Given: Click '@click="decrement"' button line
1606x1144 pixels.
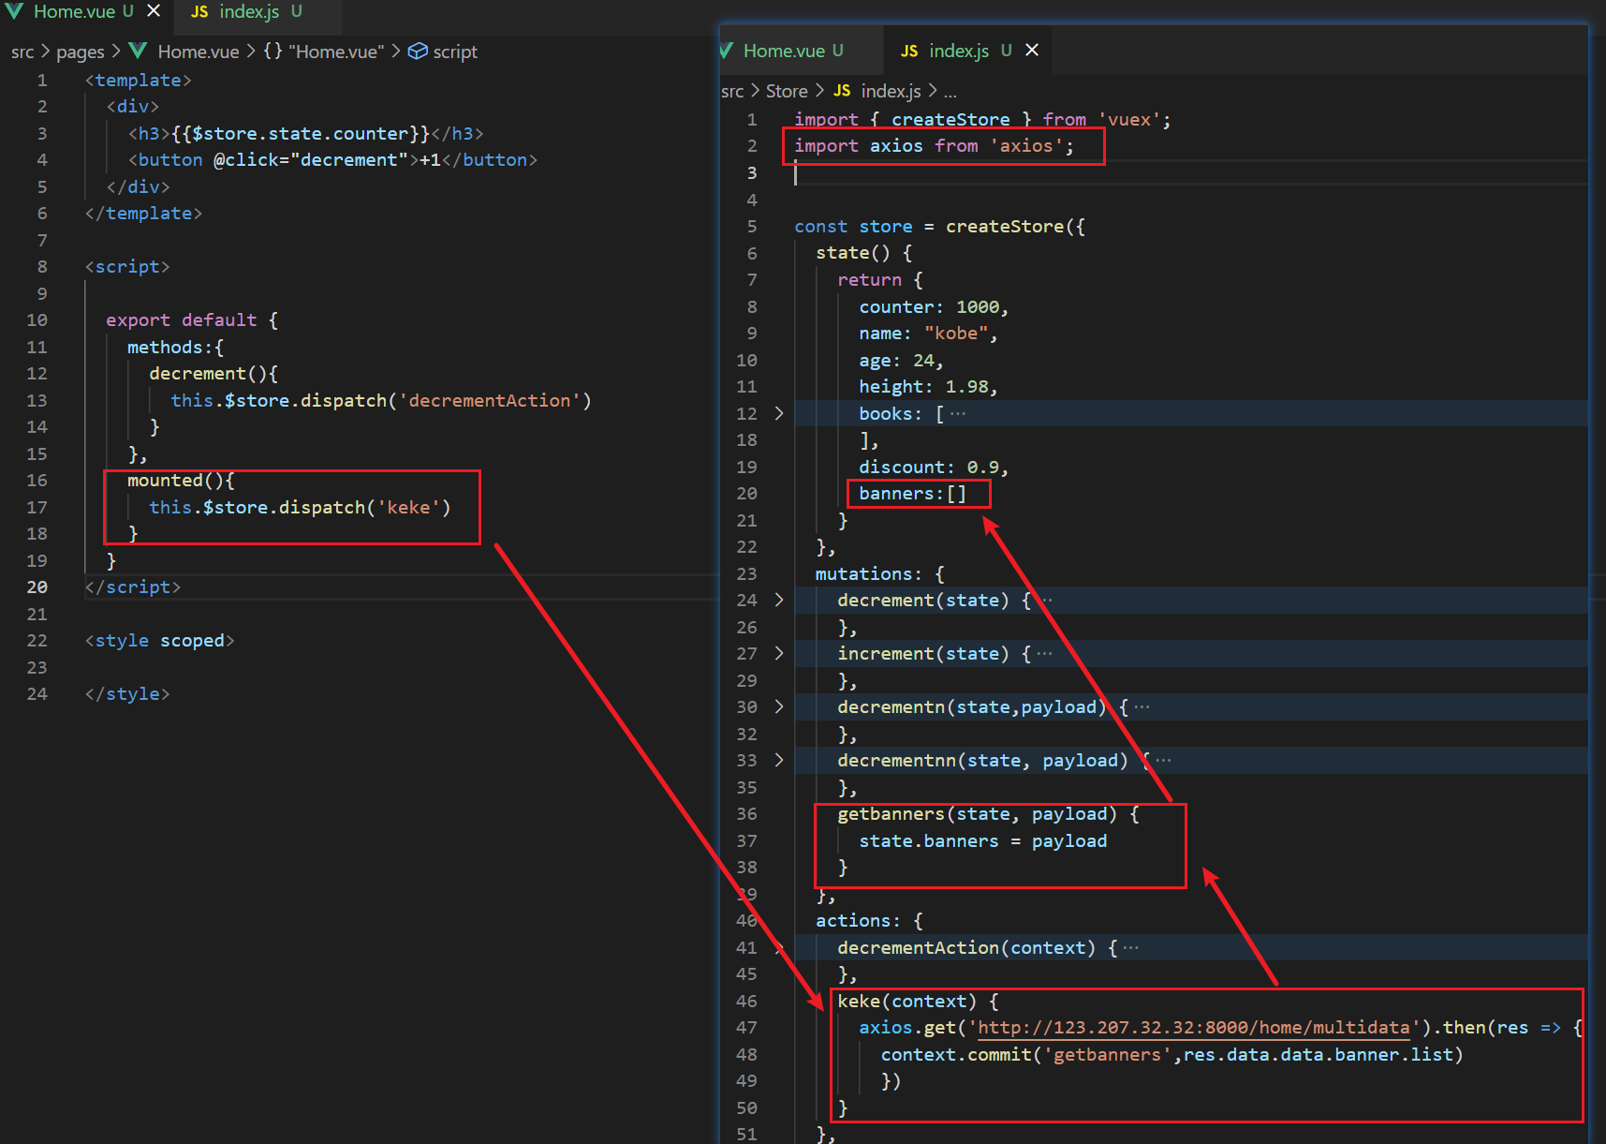Looking at the screenshot, I should [x=332, y=159].
